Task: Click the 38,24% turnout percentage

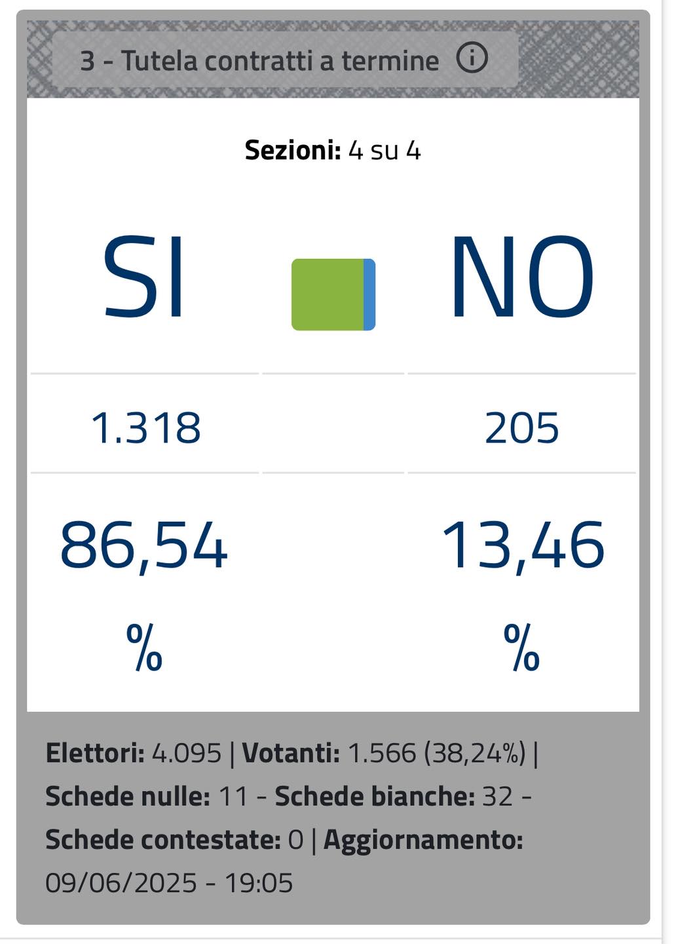Action: (475, 753)
